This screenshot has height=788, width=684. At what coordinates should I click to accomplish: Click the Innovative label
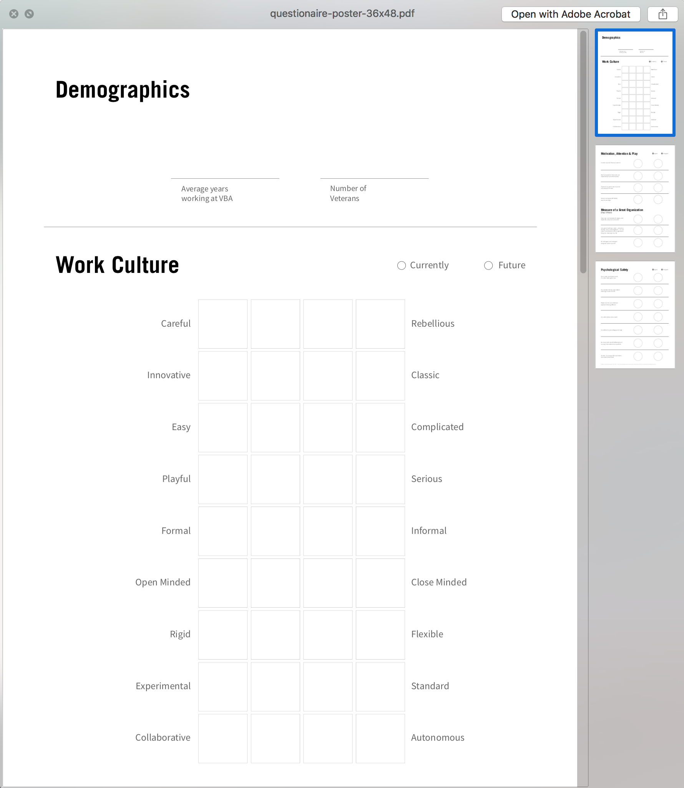pyautogui.click(x=169, y=375)
